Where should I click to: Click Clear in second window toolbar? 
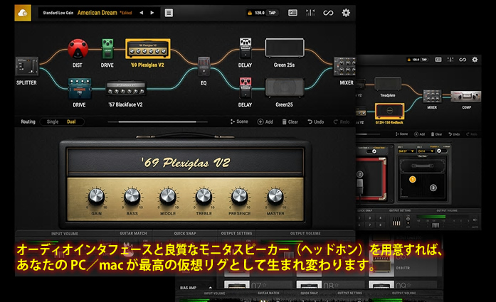(x=436, y=134)
